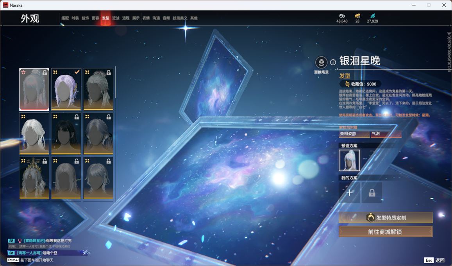Click the lock icon on the crowned hairstyle
452x266 pixels.
(x=45, y=161)
